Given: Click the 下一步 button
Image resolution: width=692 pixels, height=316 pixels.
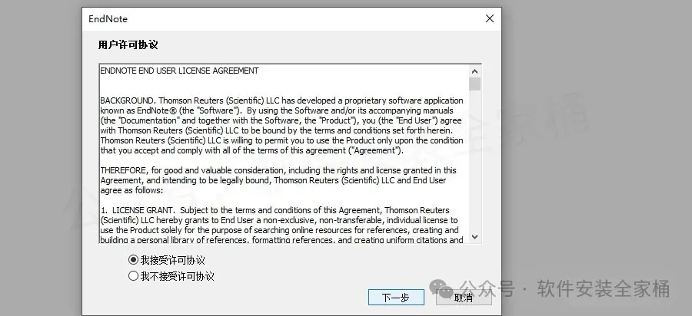Looking at the screenshot, I should 396,298.
